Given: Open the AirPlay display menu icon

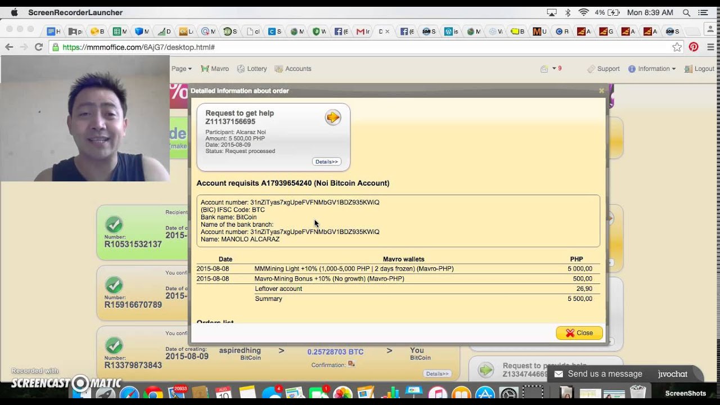Looking at the screenshot, I should [552, 12].
